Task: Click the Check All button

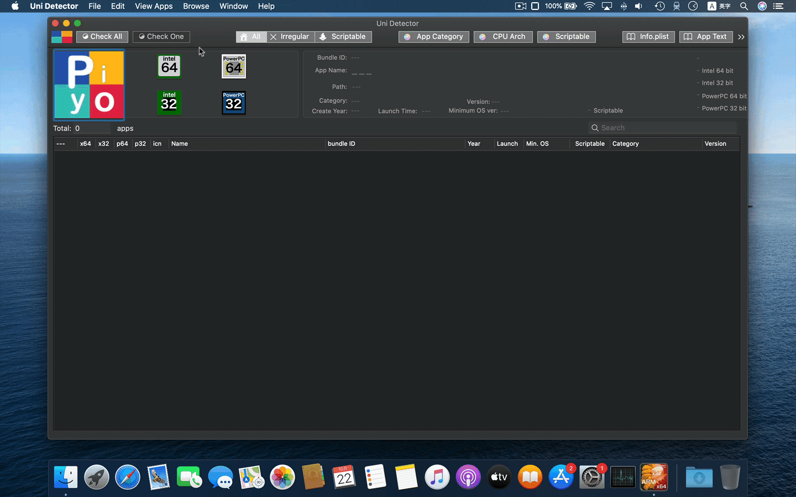Action: click(x=102, y=36)
